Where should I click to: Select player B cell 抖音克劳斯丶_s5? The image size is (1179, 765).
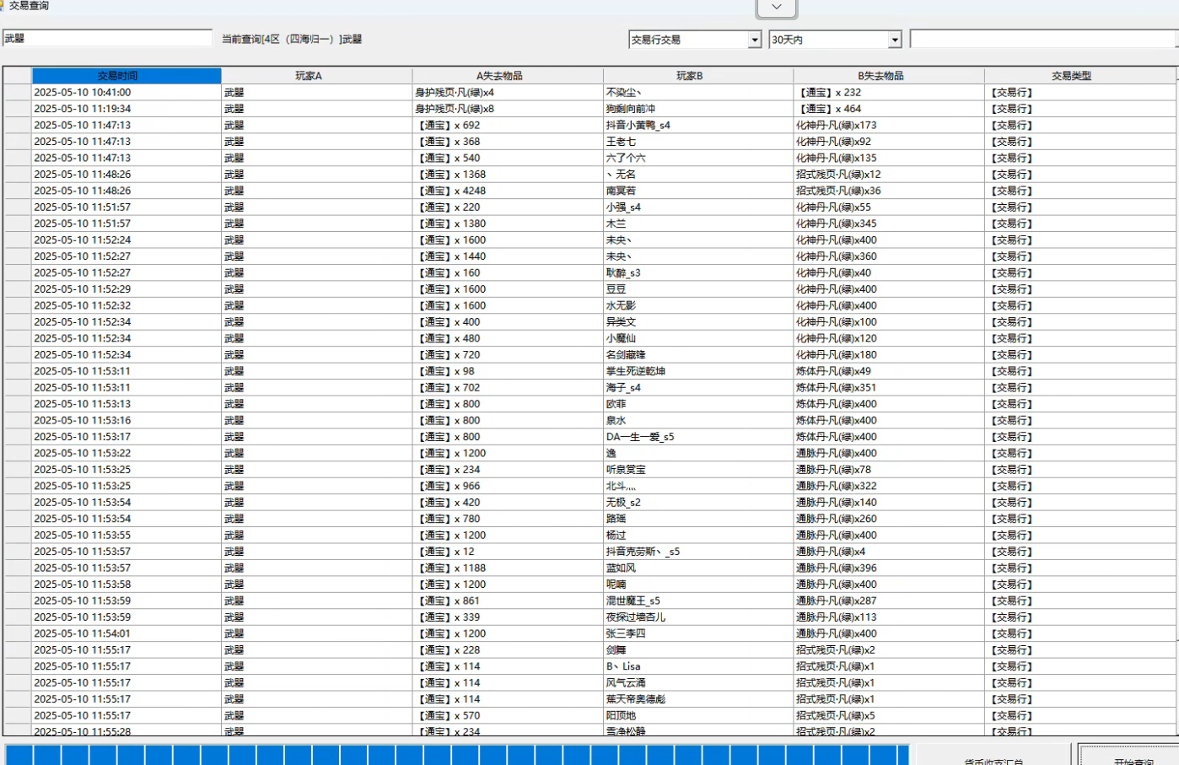pos(698,552)
